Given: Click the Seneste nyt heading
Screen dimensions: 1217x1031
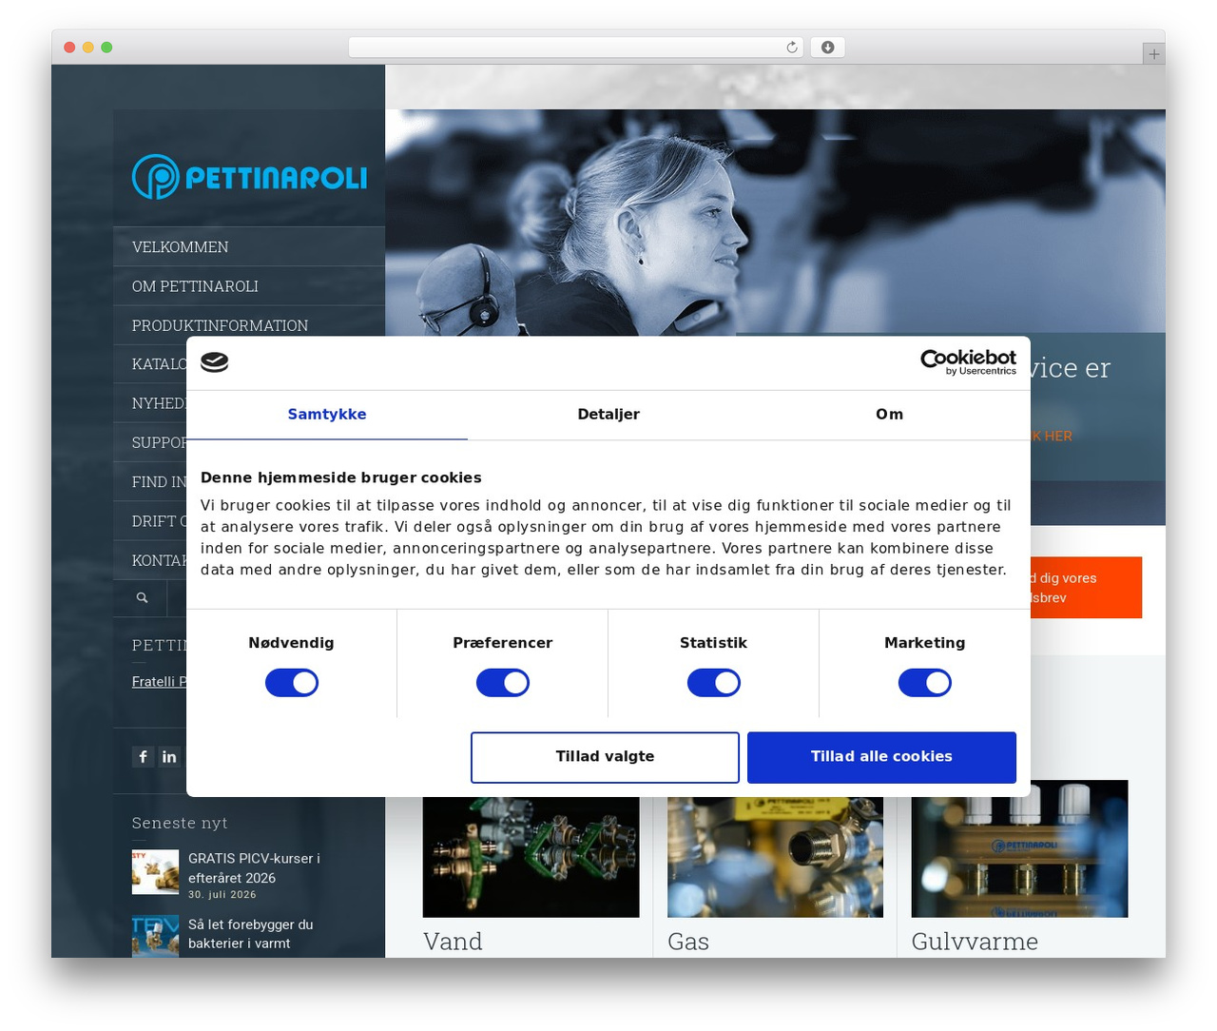Looking at the screenshot, I should [180, 823].
